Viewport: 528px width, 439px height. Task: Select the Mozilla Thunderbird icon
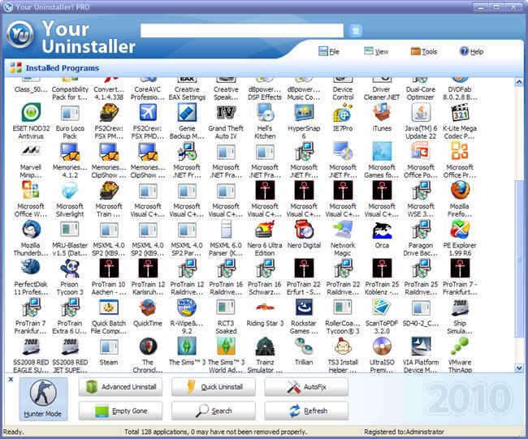[x=31, y=230]
